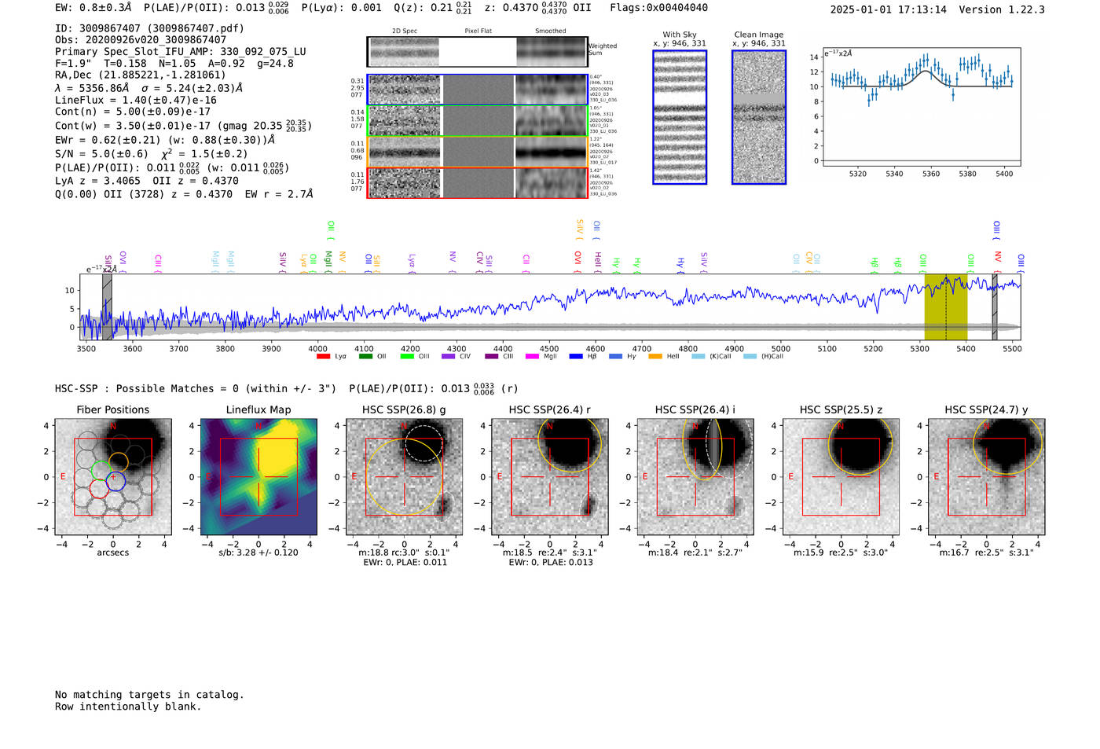Open the Fiber Positions panel
Viewport: 1100px width, 749px height.
point(113,477)
